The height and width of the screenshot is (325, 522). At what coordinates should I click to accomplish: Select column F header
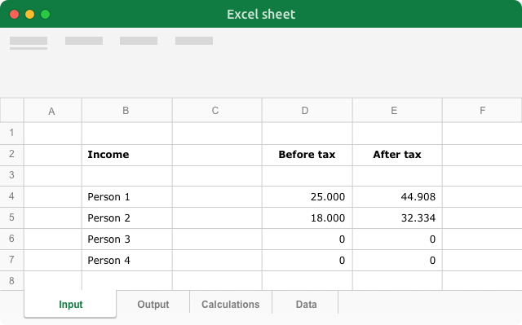482,111
